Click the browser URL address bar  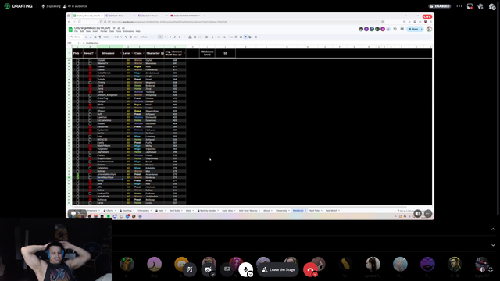pos(242,22)
